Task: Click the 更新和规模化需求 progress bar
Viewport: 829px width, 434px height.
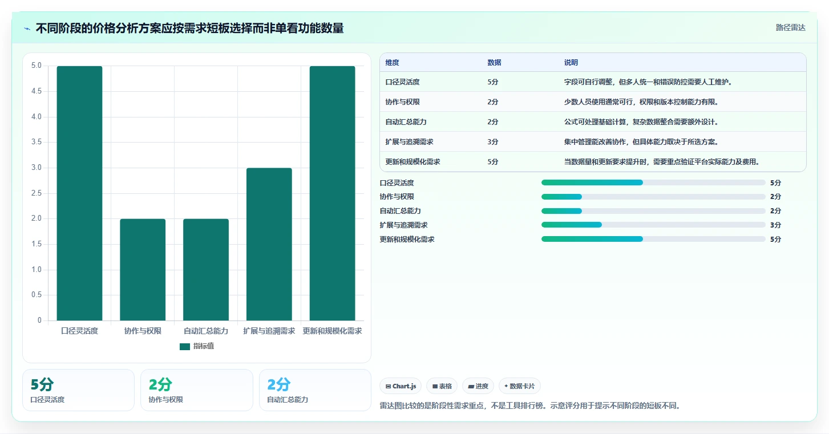Action: point(653,239)
